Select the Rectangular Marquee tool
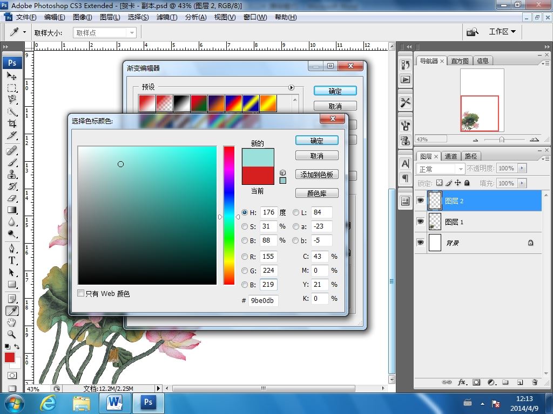 [12, 88]
